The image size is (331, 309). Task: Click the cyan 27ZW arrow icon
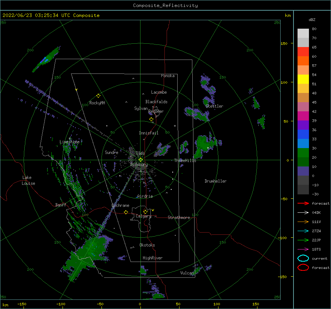coord(303,231)
